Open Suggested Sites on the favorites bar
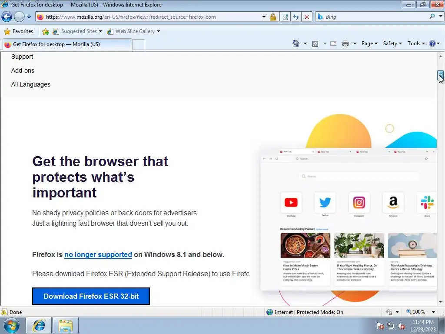This screenshot has width=445, height=334. [77, 31]
